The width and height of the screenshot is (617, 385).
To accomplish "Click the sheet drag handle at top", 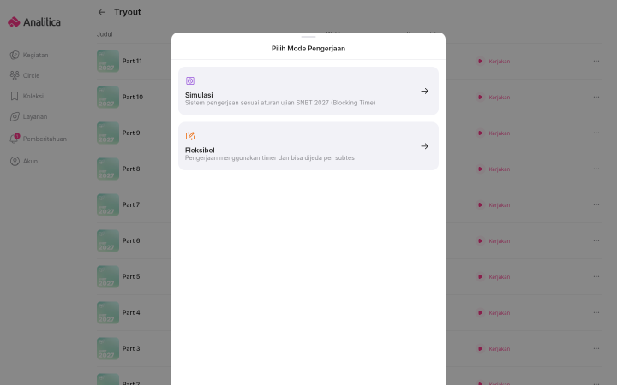I will (x=308, y=37).
